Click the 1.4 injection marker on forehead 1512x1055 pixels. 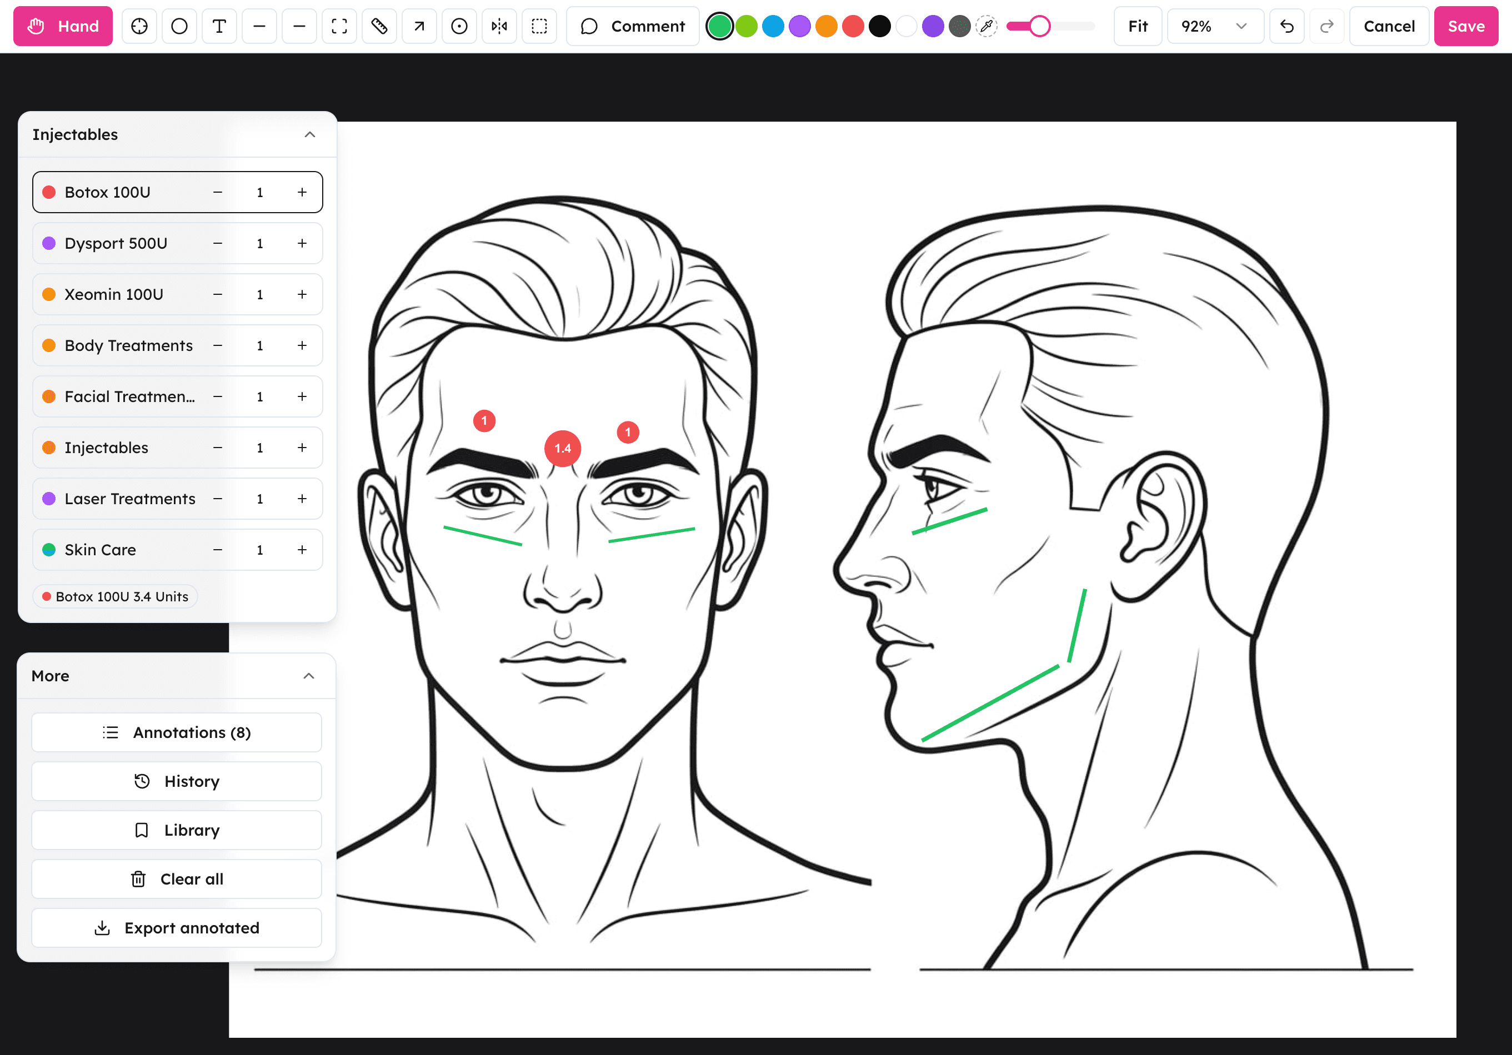562,448
